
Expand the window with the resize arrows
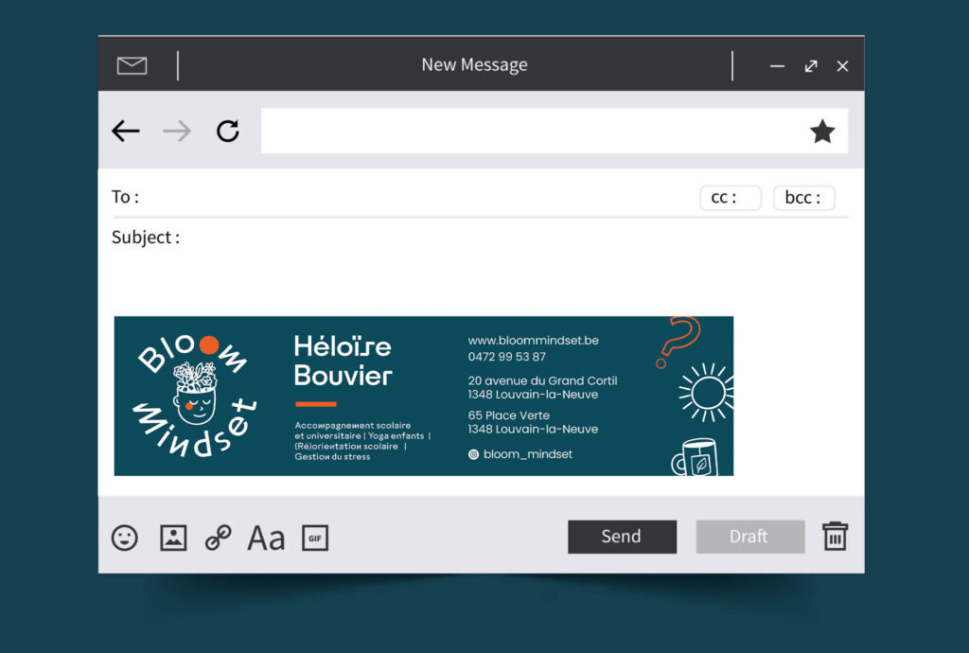[810, 66]
